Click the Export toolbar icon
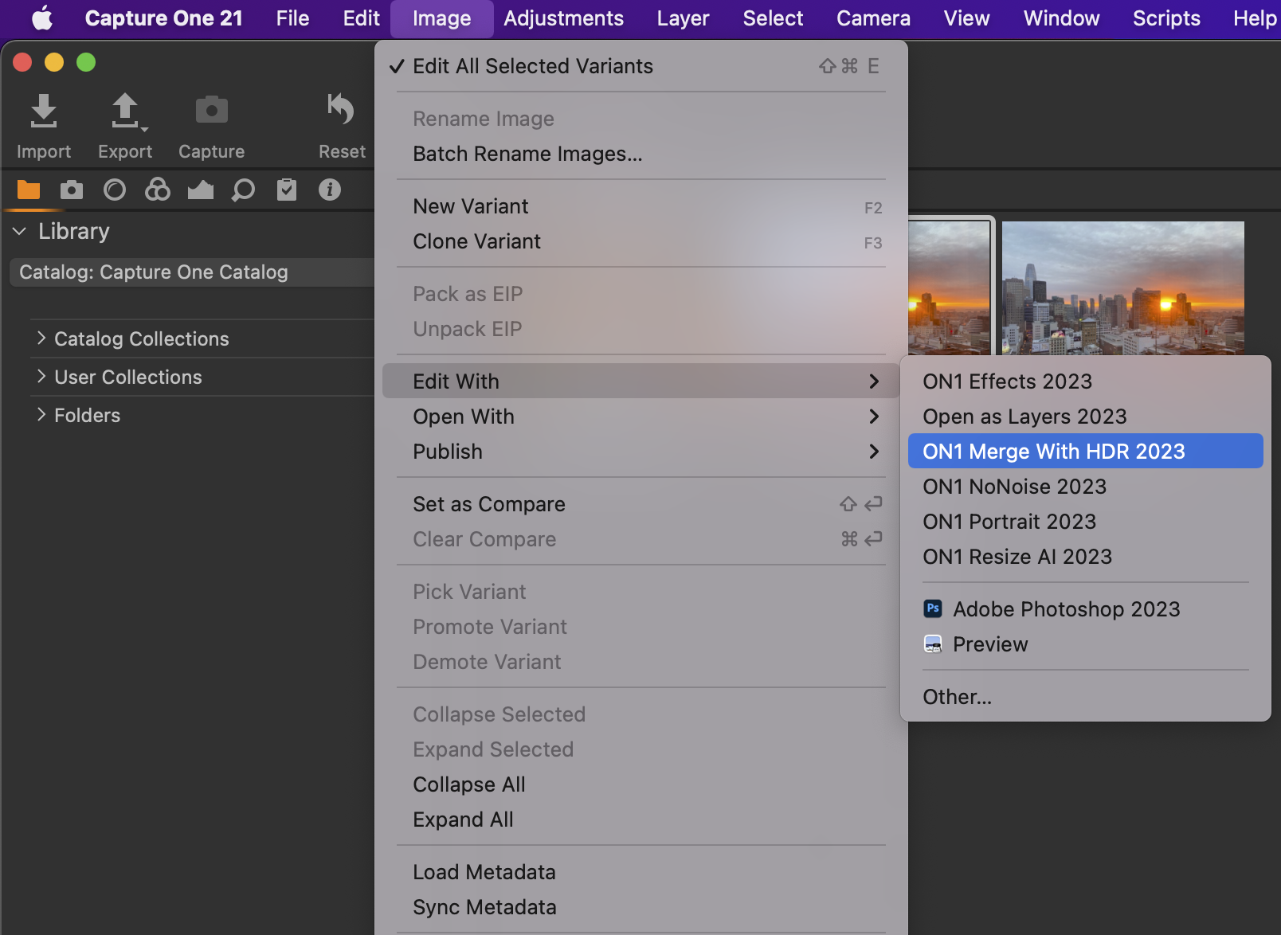Viewport: 1281px width, 935px height. [125, 111]
